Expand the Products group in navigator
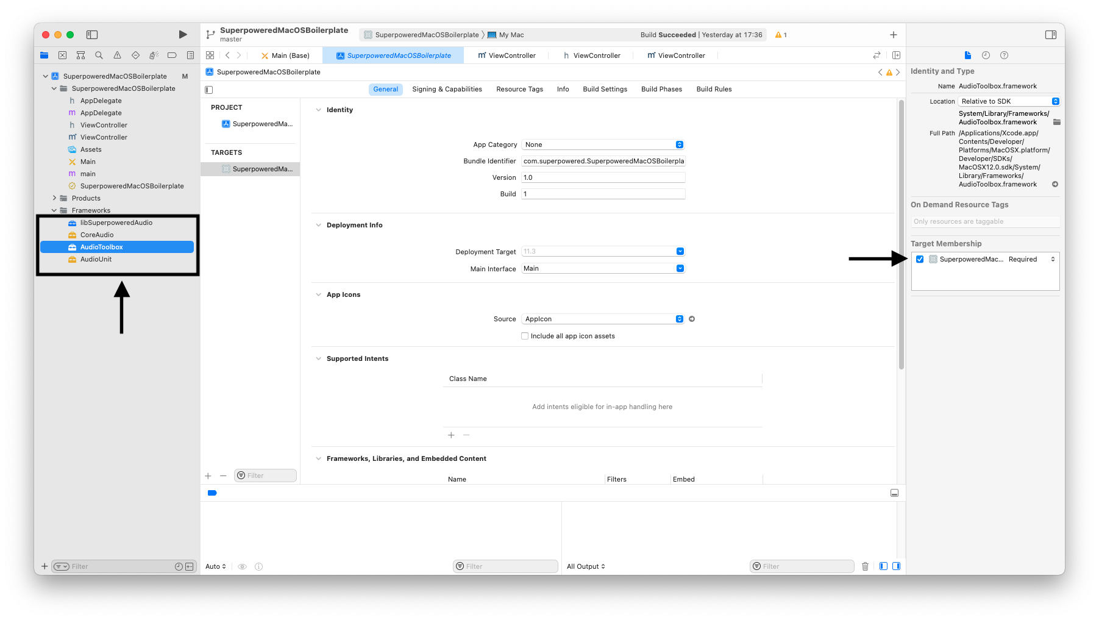1099x620 pixels. pyautogui.click(x=54, y=198)
